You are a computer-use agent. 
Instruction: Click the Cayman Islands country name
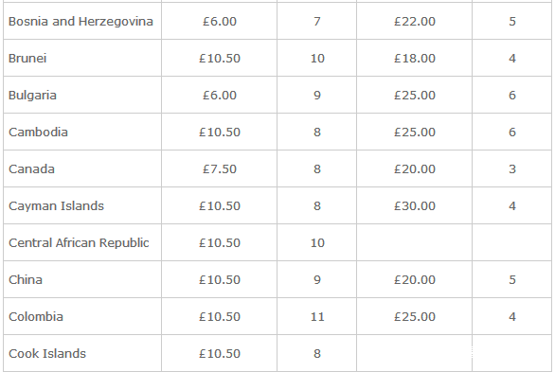coord(56,205)
